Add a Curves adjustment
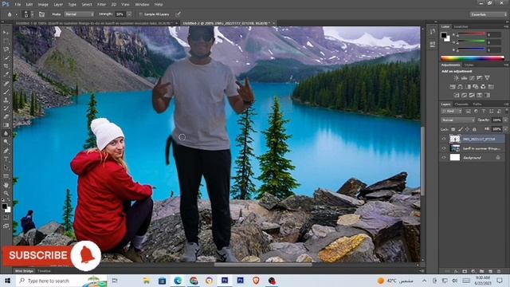 click(x=472, y=78)
